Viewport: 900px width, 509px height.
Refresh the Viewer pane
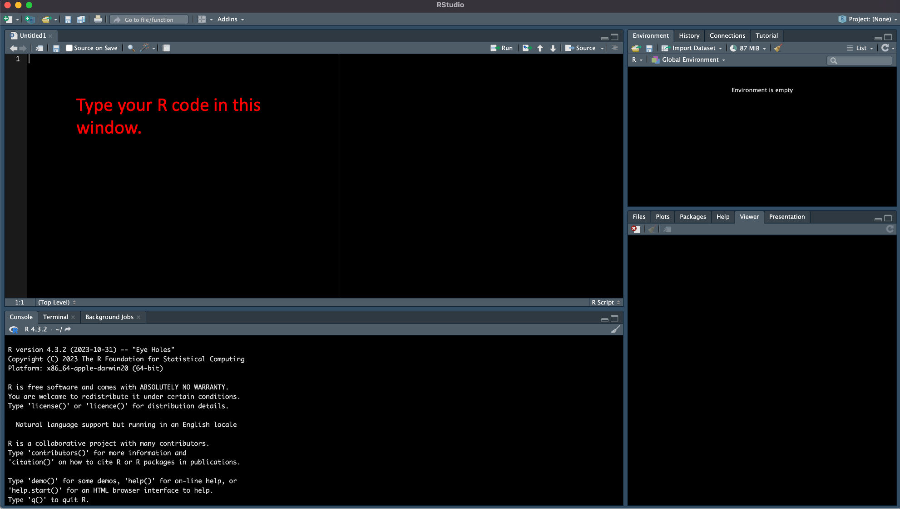click(x=890, y=229)
